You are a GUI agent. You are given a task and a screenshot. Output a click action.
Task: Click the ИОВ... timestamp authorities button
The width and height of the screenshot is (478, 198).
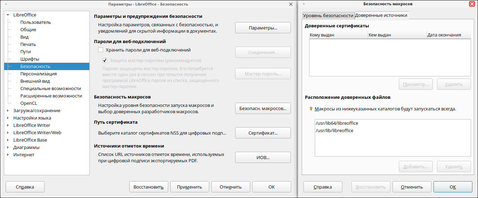[x=263, y=158]
